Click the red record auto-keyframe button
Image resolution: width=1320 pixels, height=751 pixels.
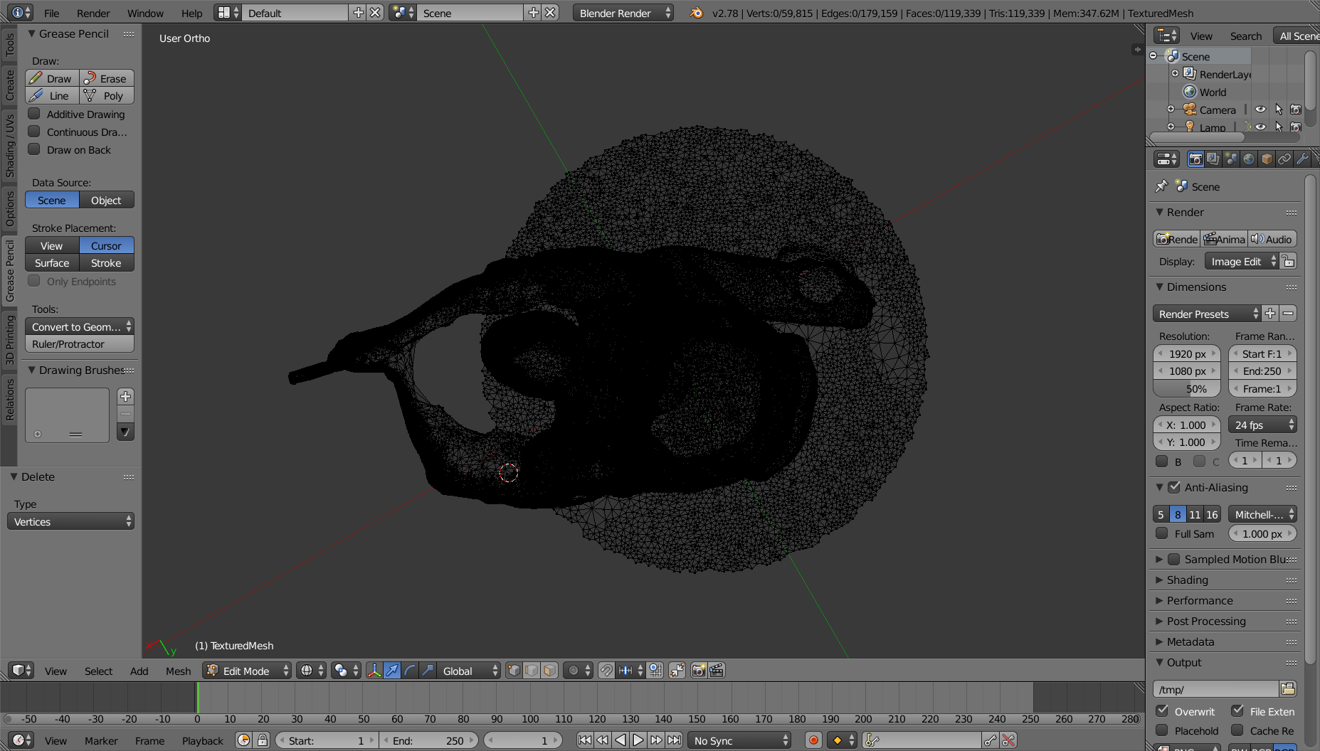tap(813, 740)
